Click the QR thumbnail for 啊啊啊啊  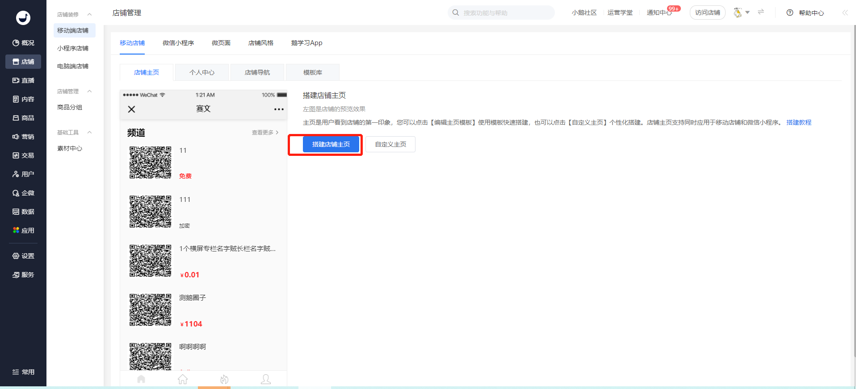[150, 357]
